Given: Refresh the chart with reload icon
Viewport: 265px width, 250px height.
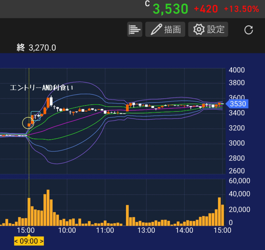Looking at the screenshot, I should point(248,30).
